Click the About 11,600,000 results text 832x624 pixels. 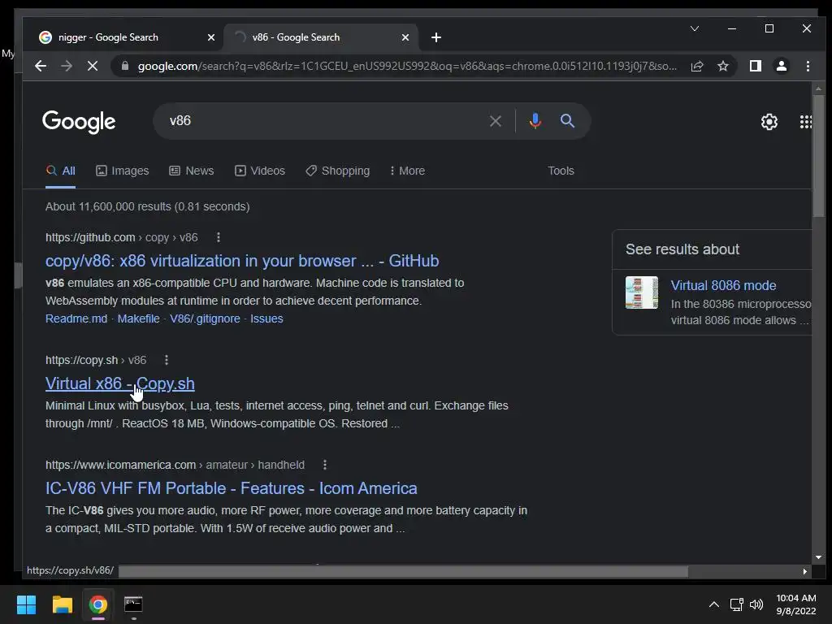click(148, 206)
